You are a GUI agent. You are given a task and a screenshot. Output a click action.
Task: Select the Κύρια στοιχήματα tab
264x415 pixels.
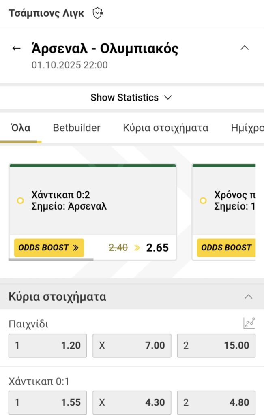click(165, 128)
